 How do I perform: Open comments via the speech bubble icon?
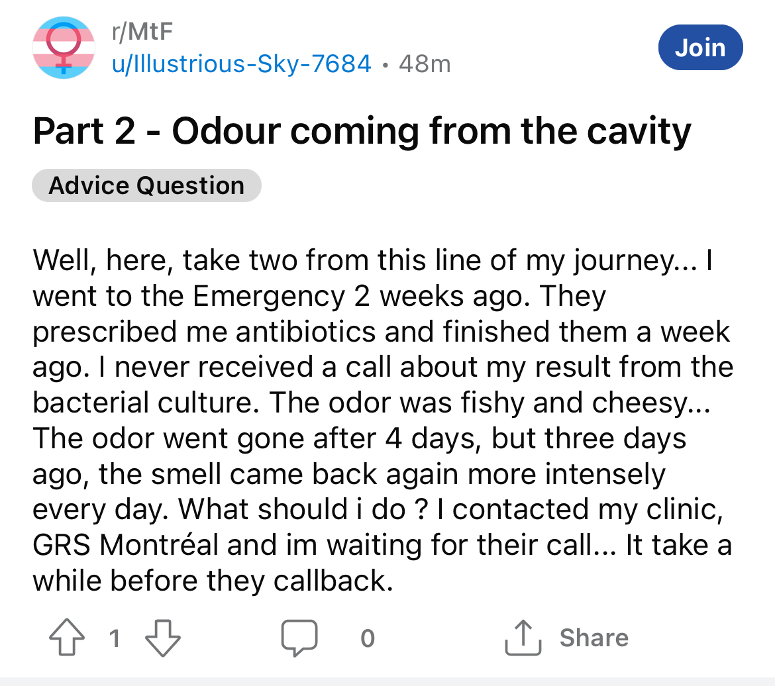(300, 638)
